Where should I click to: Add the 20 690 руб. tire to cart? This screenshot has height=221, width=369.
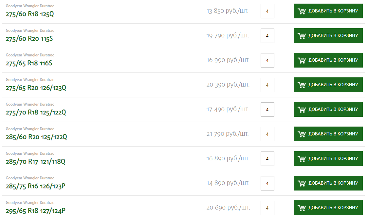pyautogui.click(x=328, y=208)
